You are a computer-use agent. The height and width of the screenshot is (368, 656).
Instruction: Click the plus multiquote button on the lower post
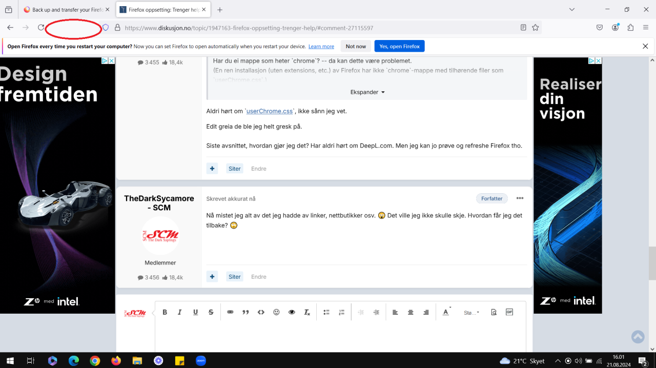[212, 277]
